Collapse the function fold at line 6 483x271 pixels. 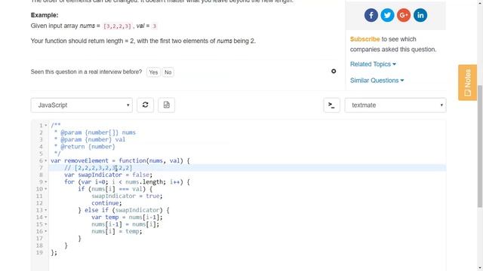(46, 160)
